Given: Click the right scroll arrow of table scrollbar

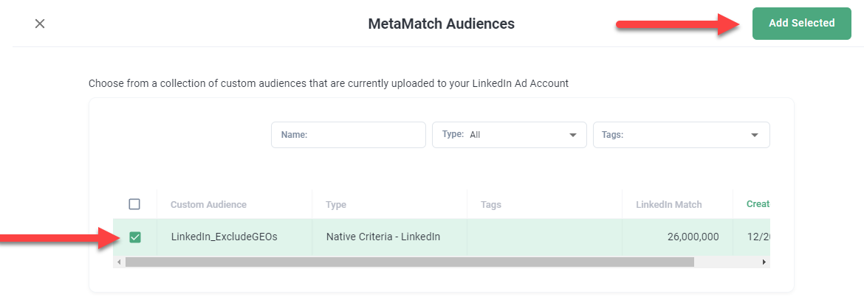Looking at the screenshot, I should click(764, 262).
